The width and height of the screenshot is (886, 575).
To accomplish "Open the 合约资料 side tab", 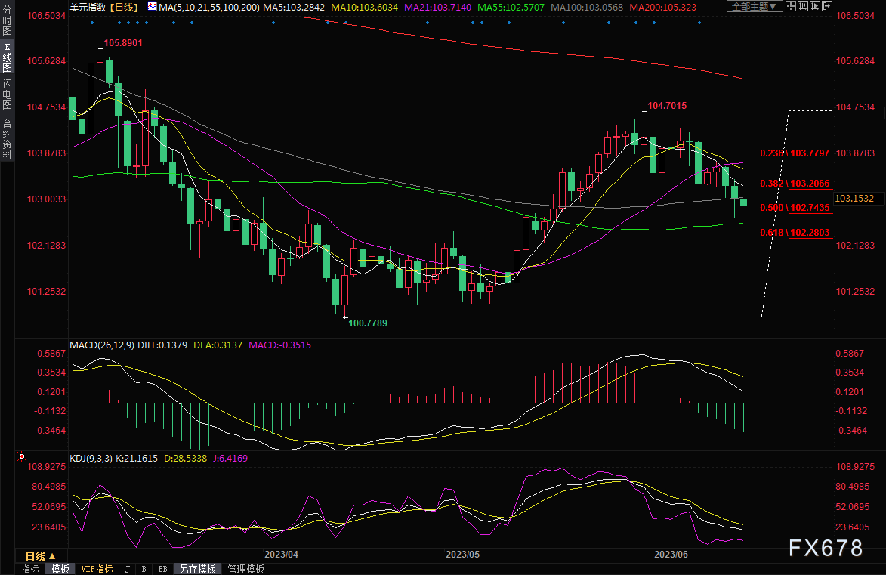I will tap(7, 138).
